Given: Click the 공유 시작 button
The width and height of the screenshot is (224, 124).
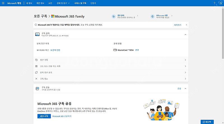Looking at the screenshot, I should pyautogui.click(x=44, y=116).
